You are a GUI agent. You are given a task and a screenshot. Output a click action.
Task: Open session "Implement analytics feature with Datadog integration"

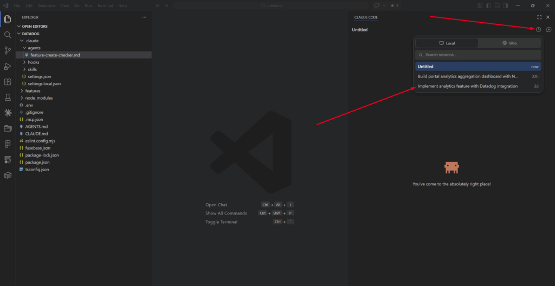pos(467,86)
